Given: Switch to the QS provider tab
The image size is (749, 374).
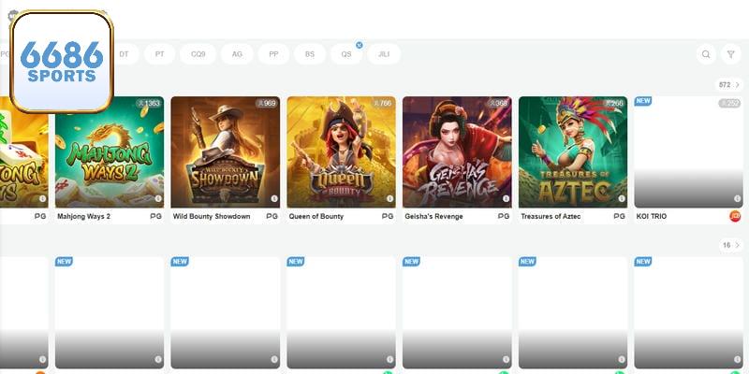Looking at the screenshot, I should coord(346,54).
